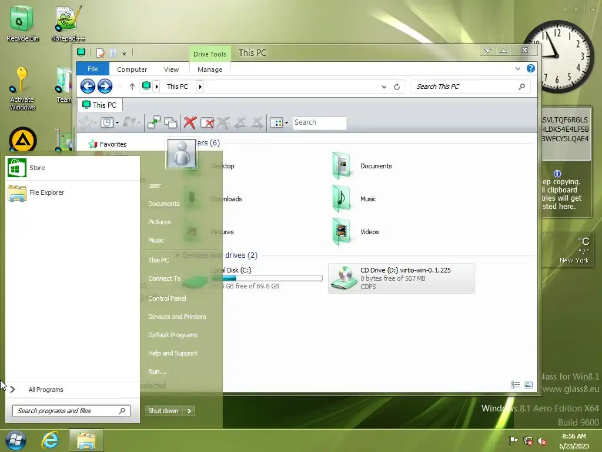Click the taskbar clock showing 8:56 AM
Viewport: 602px width, 452px height.
click(x=574, y=441)
